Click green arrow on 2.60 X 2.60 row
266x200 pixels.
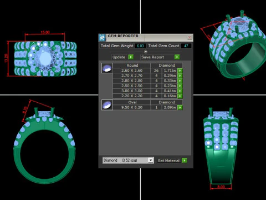(x=180, y=71)
